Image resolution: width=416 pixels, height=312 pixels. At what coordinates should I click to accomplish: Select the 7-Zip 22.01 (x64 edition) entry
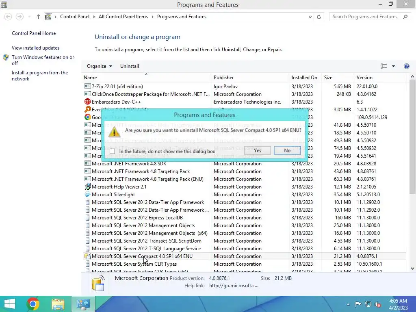point(244,86)
